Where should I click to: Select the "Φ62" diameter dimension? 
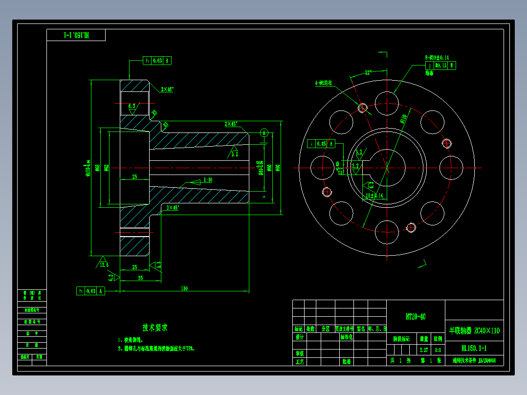pyautogui.click(x=107, y=168)
